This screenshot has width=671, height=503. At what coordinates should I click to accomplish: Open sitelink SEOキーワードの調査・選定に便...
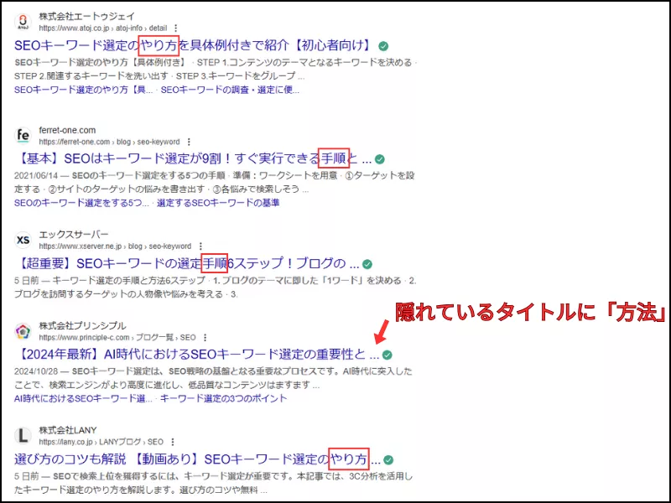(230, 90)
